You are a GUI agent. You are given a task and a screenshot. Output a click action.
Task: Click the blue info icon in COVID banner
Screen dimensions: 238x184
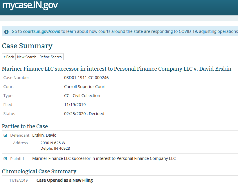(x=6, y=32)
